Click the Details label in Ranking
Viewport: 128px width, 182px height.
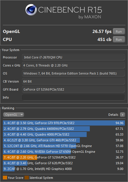113,115
